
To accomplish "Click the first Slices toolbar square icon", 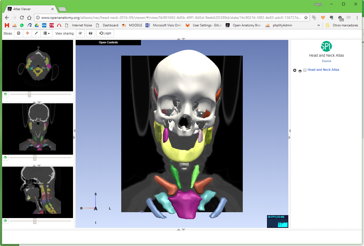I will [19, 33].
